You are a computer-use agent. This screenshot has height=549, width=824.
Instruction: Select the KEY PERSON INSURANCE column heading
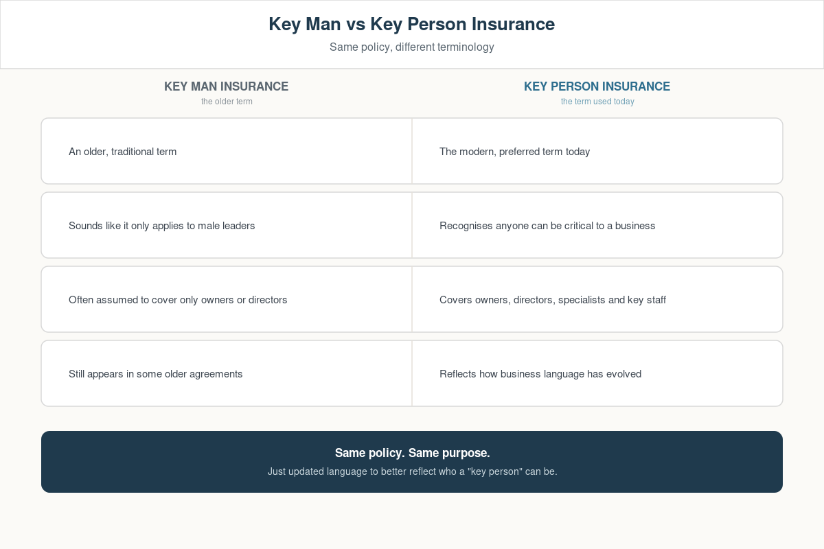(597, 86)
